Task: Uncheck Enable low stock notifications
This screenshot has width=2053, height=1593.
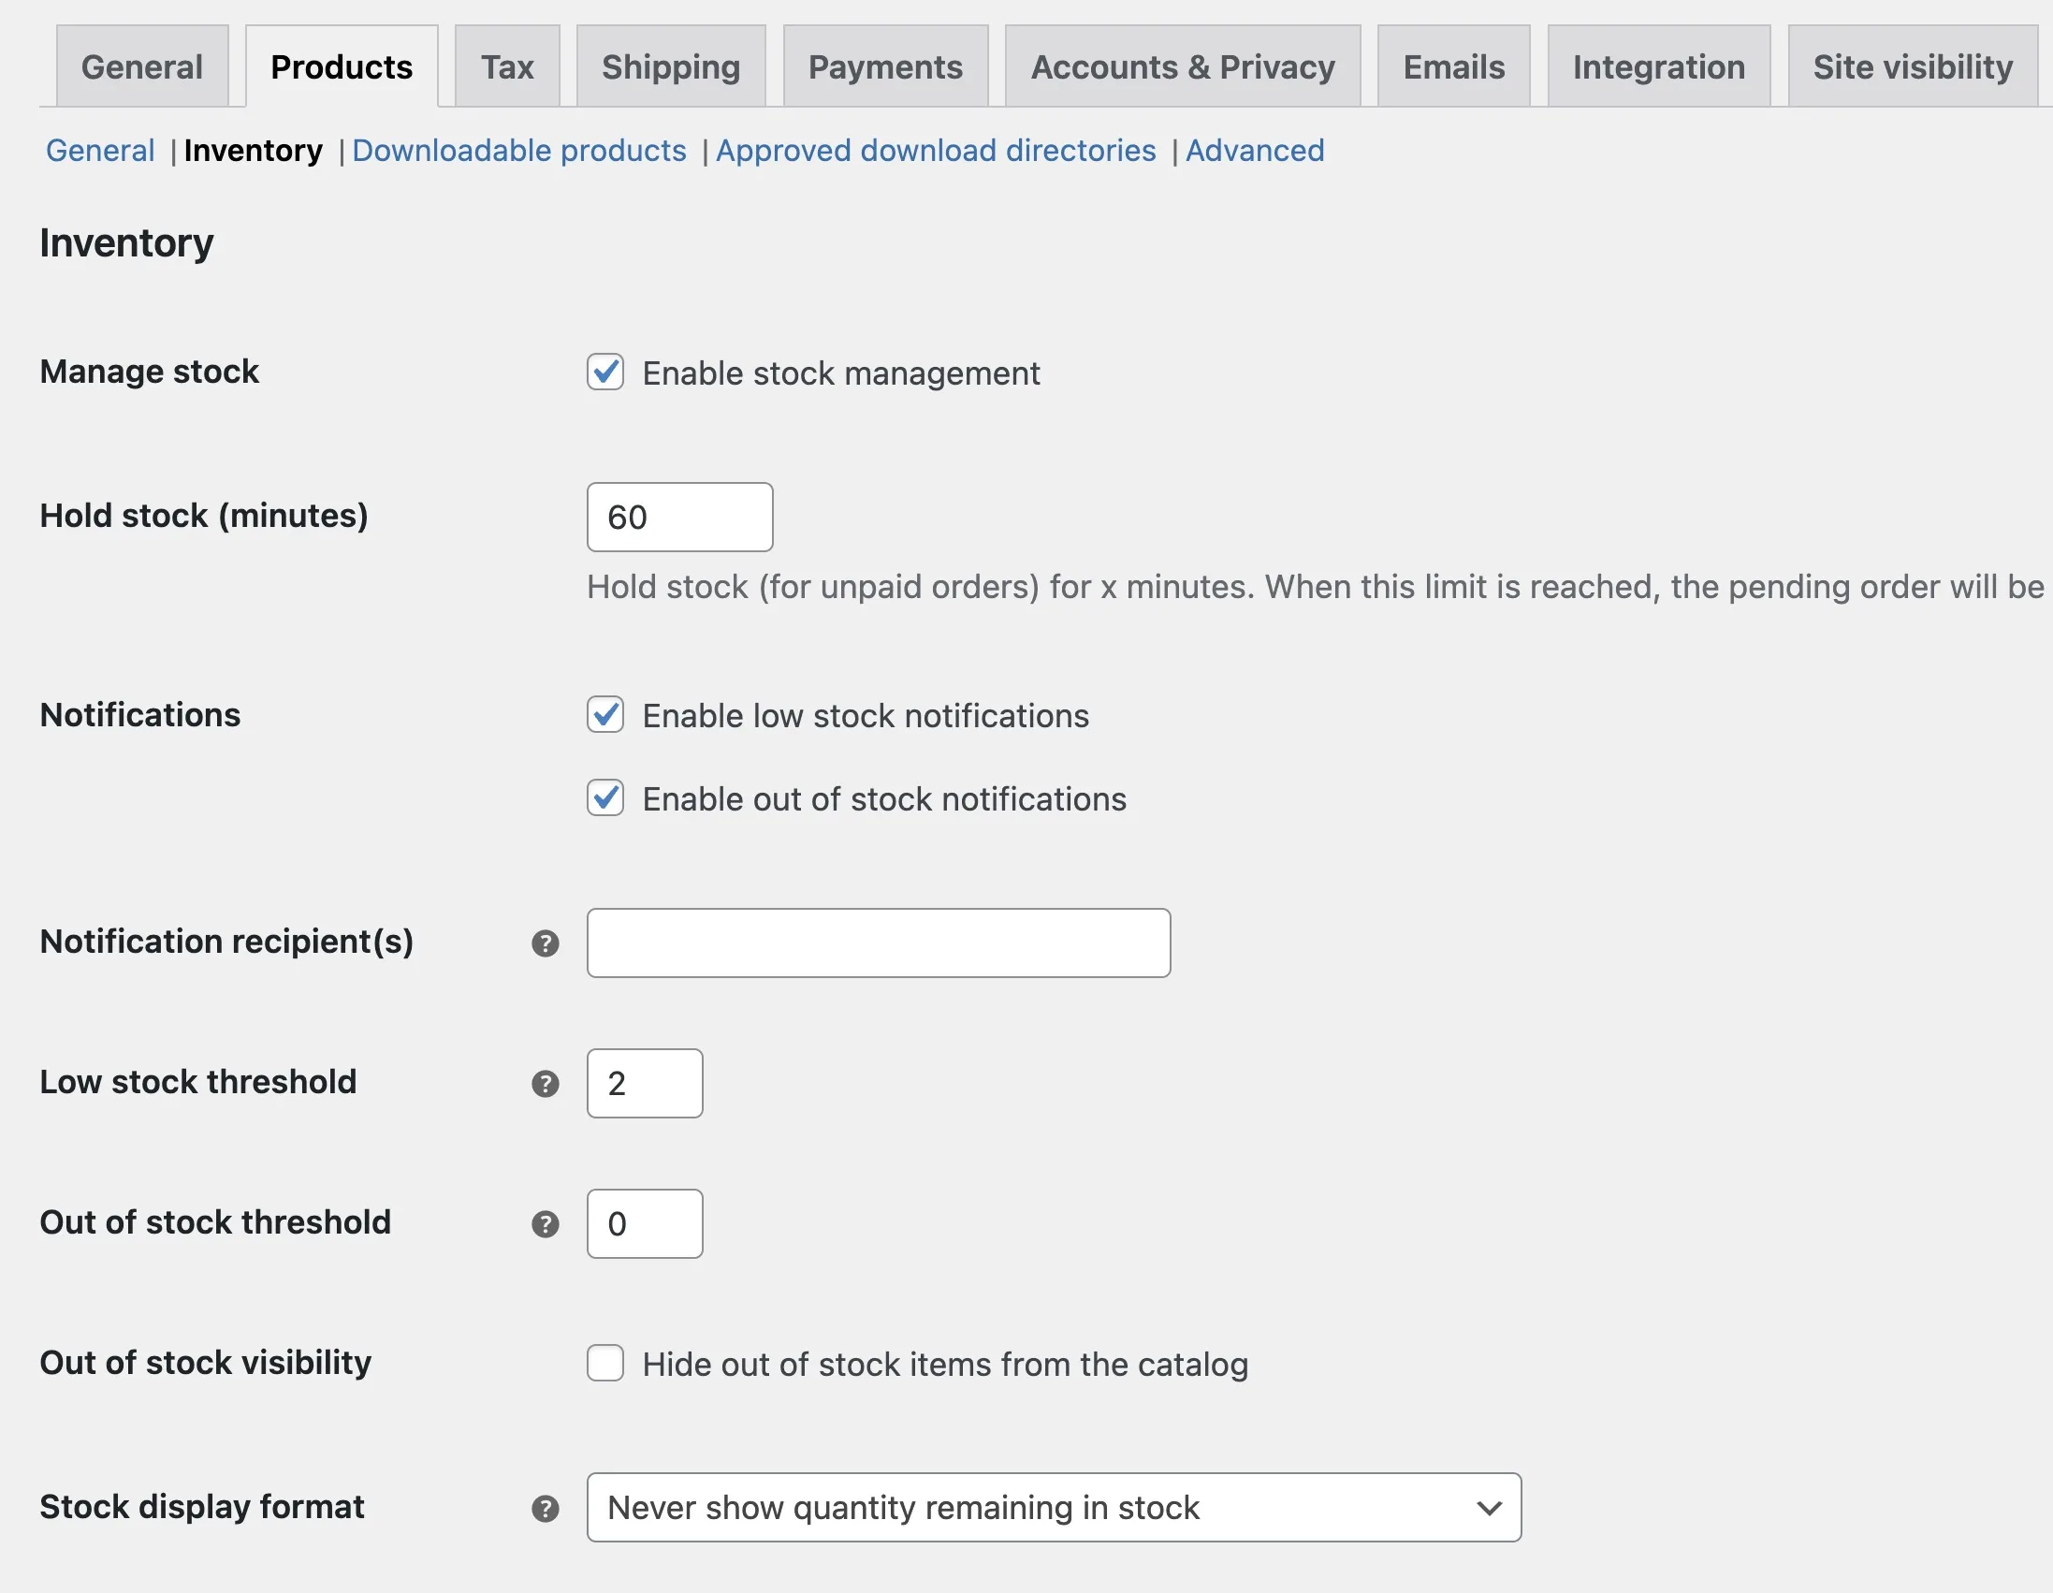Action: [605, 715]
